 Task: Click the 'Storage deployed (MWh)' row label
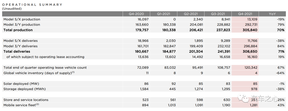pos(25,89)
